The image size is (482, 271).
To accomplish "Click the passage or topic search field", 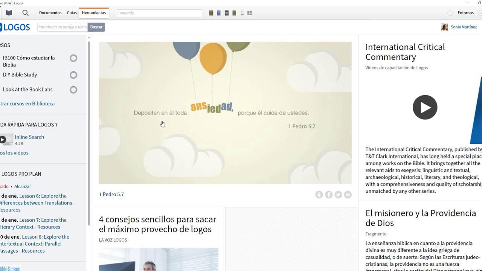I will pyautogui.click(x=63, y=27).
